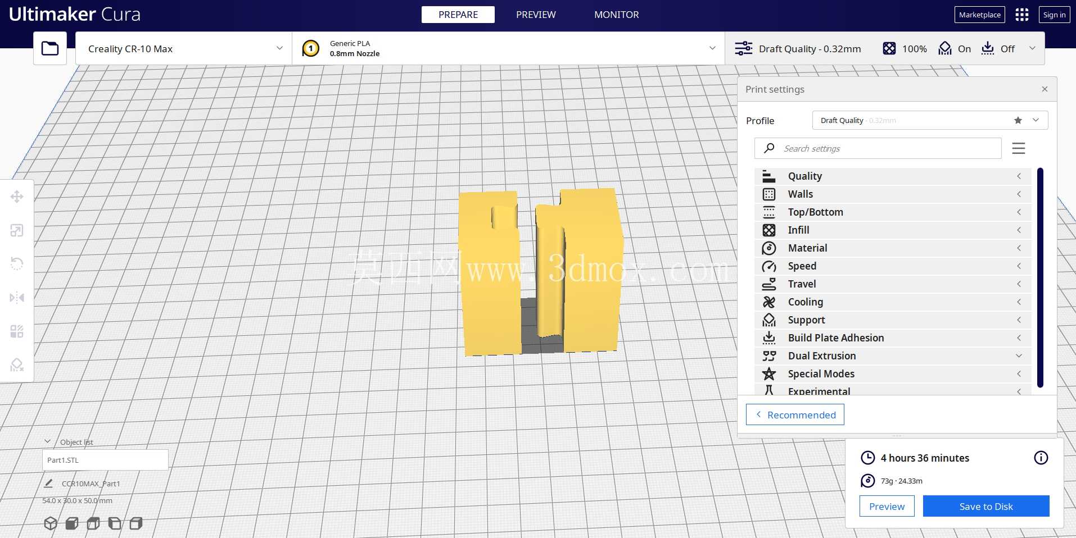Collapse the print settings summary bar
Viewport: 1076px width, 538px height.
pos(1032,48)
